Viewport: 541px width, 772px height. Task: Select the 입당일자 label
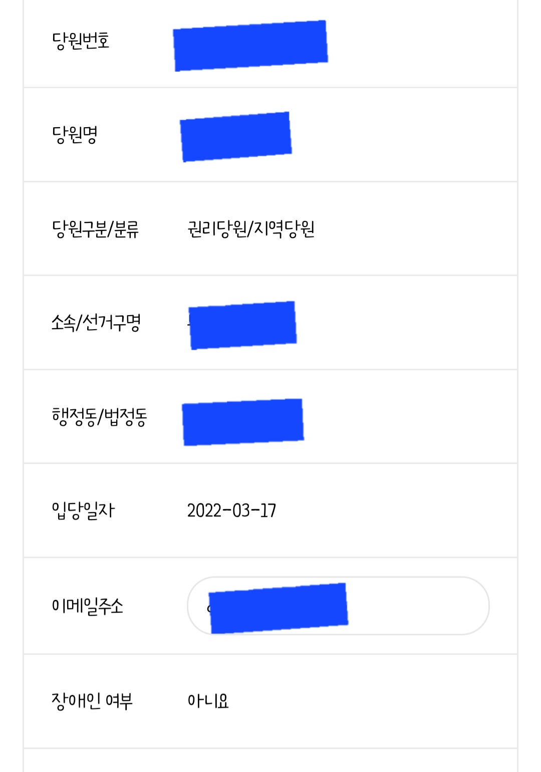[83, 510]
